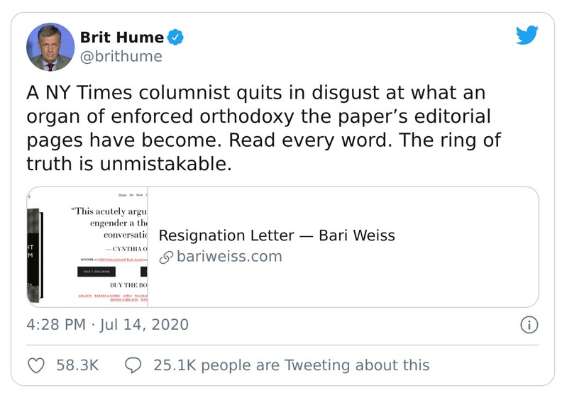Image resolution: width=567 pixels, height=400 pixels.
Task: Open the tweet info icon
Action: click(529, 325)
